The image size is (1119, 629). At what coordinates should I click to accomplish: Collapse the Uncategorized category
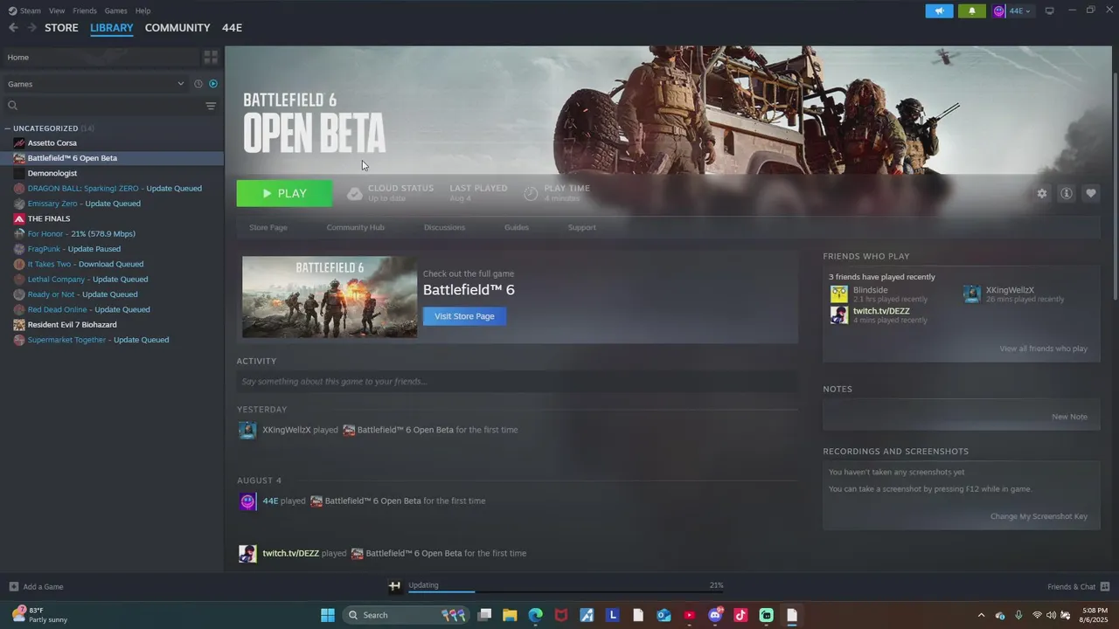[8, 128]
